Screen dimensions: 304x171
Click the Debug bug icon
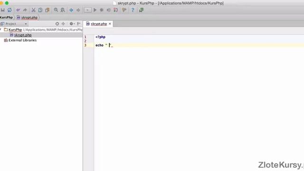click(x=102, y=10)
